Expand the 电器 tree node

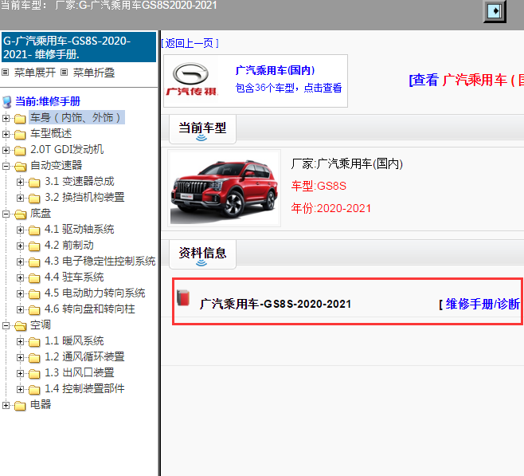point(6,405)
